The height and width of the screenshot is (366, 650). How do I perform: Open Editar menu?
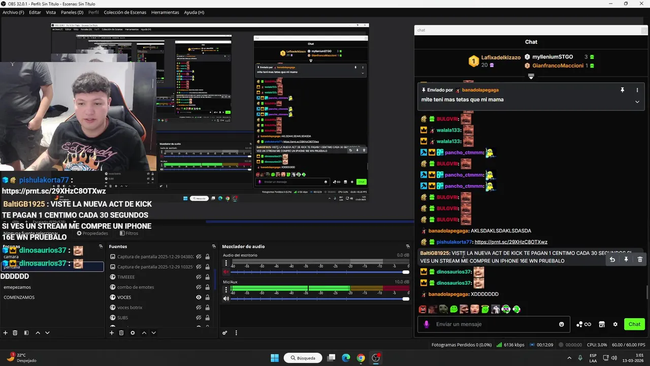tap(35, 12)
